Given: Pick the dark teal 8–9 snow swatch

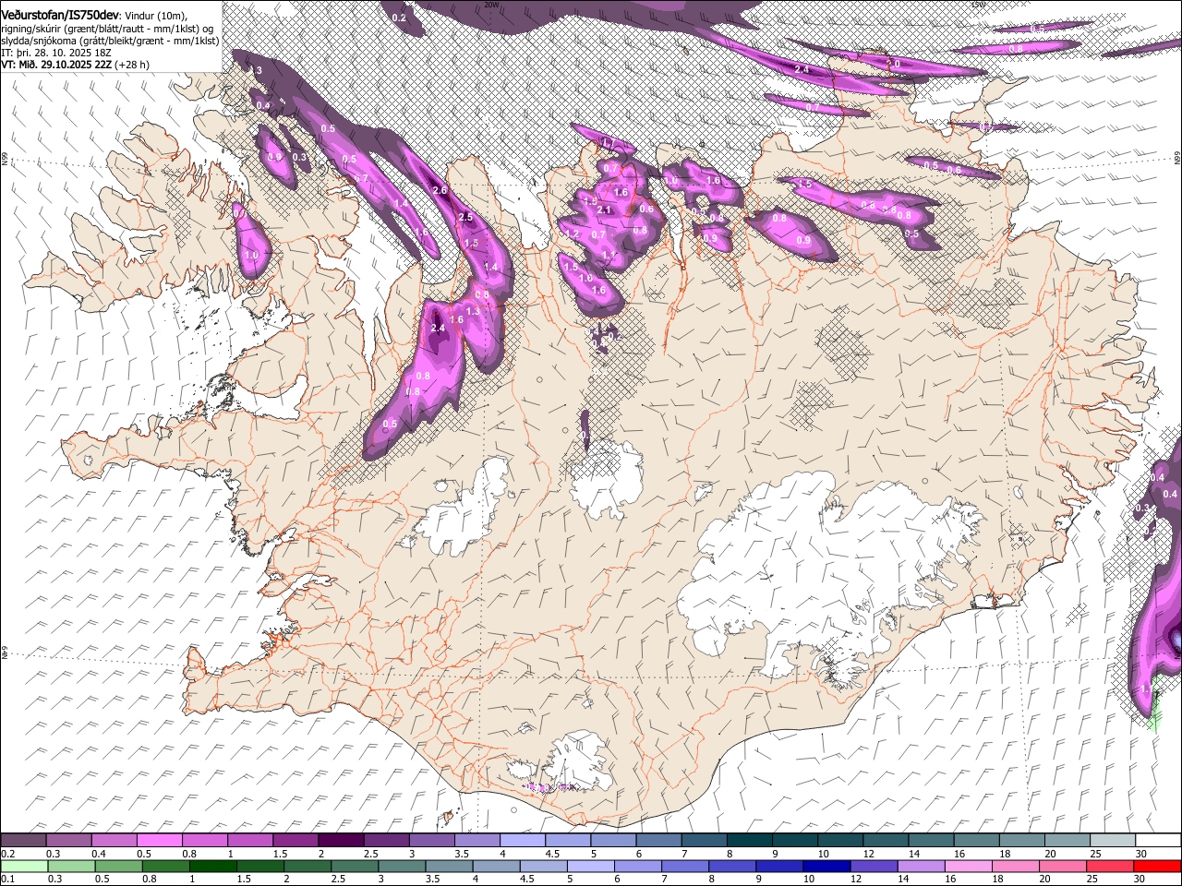Looking at the screenshot, I should pyautogui.click(x=748, y=840).
